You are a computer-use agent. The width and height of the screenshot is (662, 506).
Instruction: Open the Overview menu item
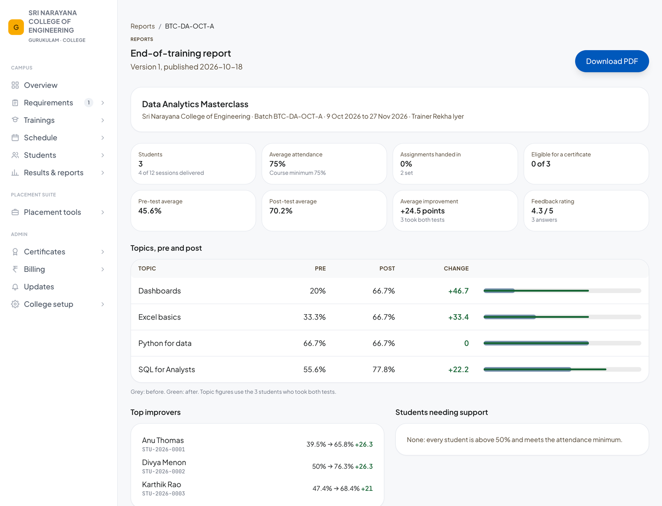pos(58,85)
